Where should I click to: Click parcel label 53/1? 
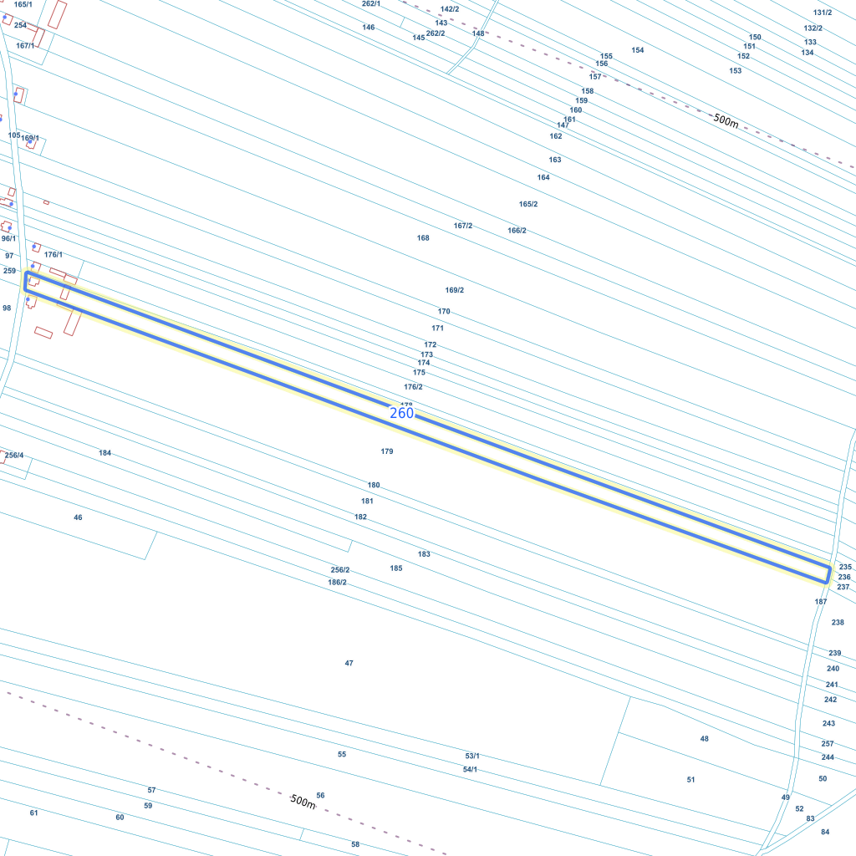tap(472, 756)
